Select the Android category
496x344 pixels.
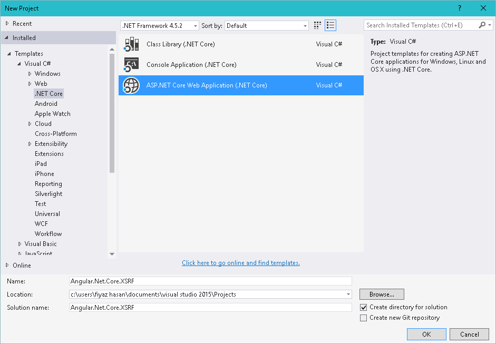[x=46, y=104]
